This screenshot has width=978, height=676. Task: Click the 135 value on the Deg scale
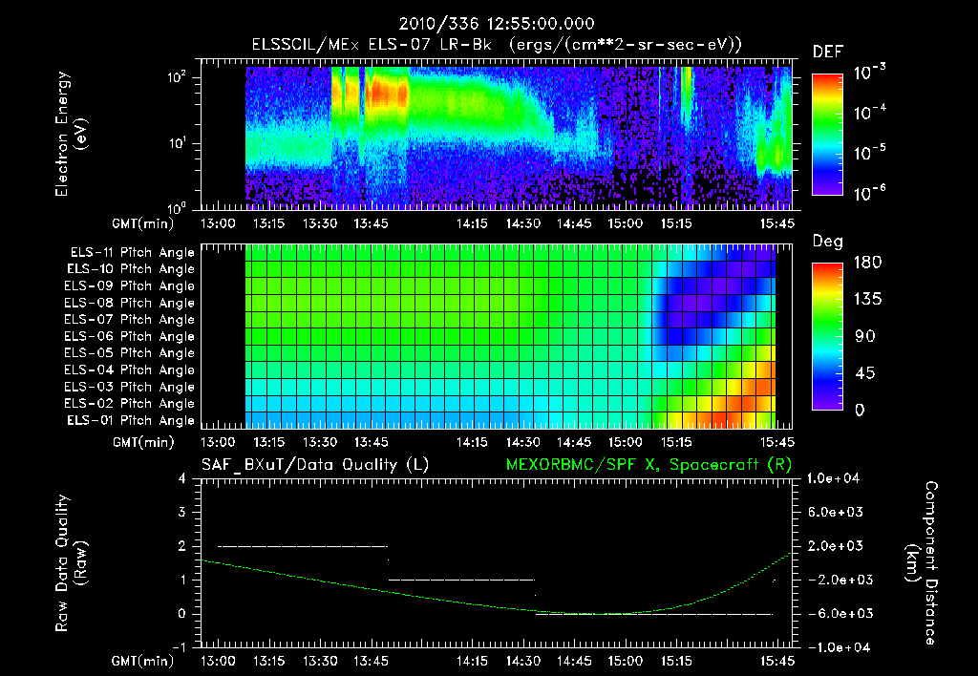[867, 300]
